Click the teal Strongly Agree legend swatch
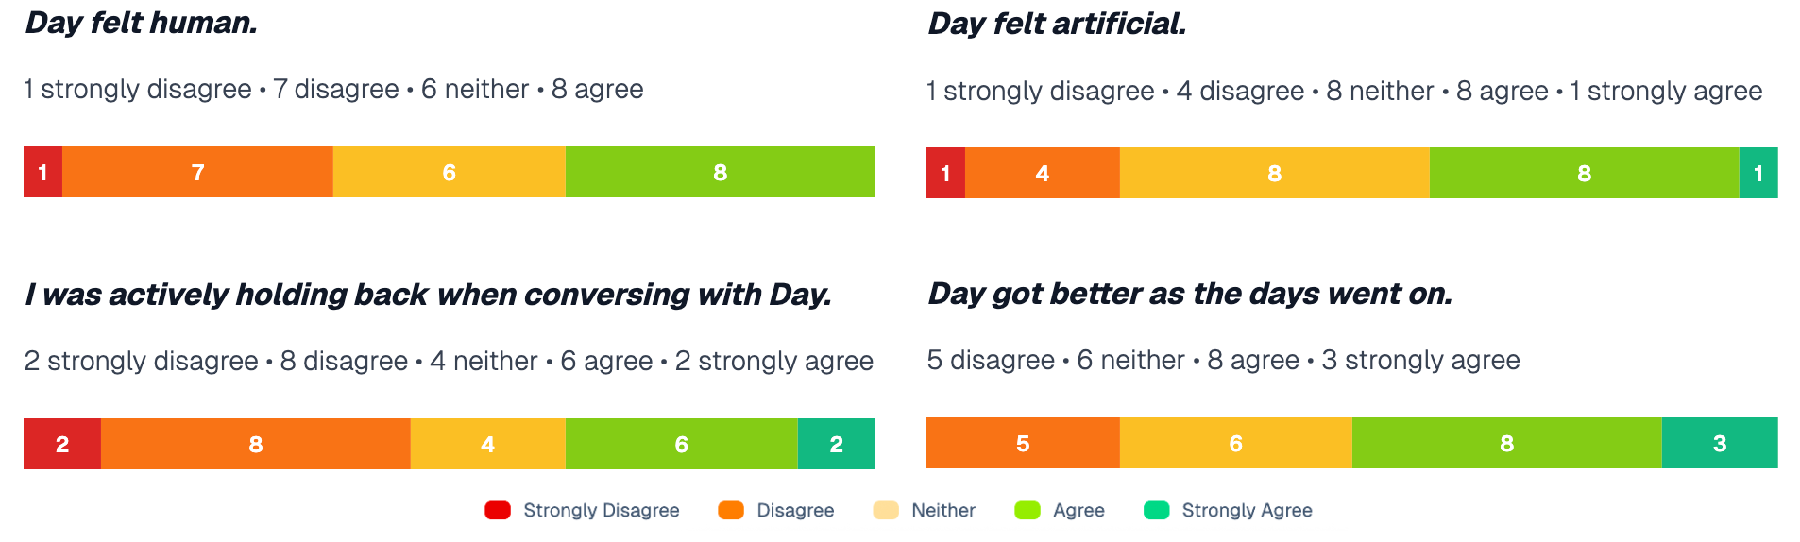Image resolution: width=1800 pixels, height=542 pixels. (x=1156, y=511)
